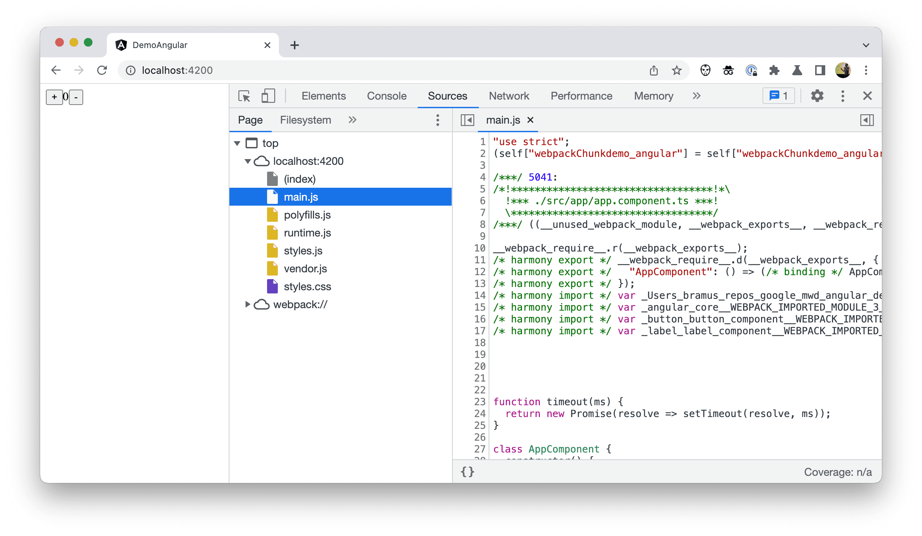
Task: Click the Network panel tab
Action: [x=509, y=96]
